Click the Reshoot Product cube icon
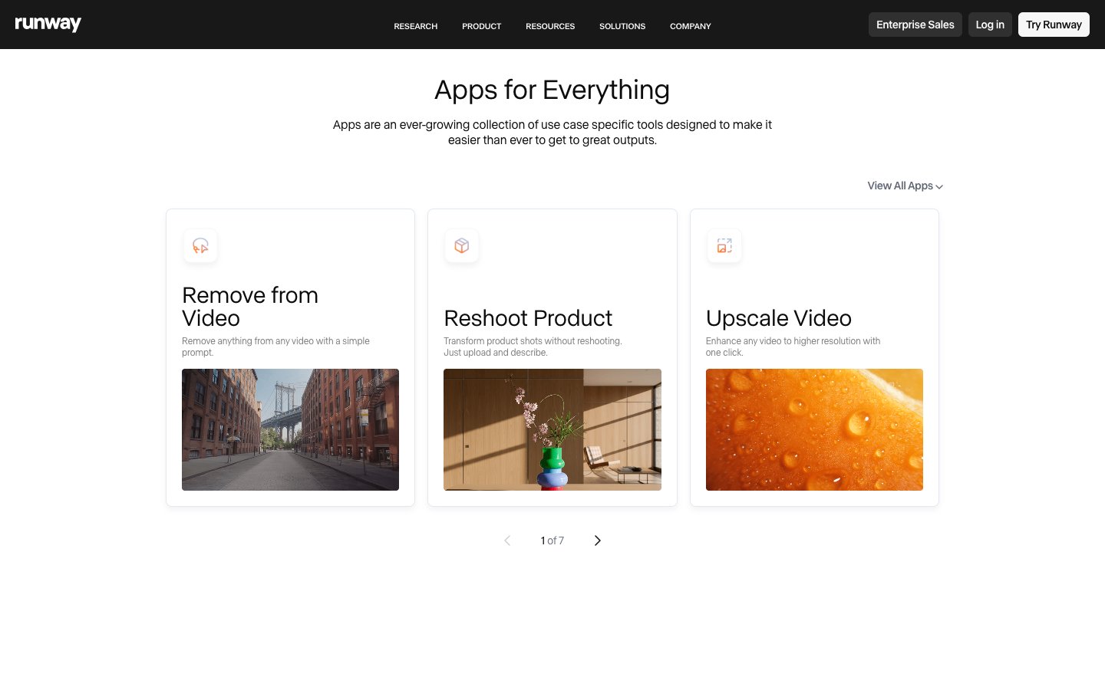 pyautogui.click(x=462, y=245)
